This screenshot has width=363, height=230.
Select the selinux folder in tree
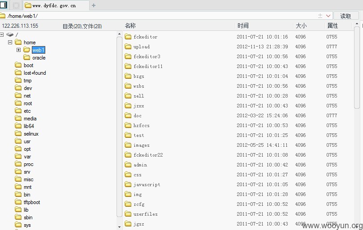(31, 134)
